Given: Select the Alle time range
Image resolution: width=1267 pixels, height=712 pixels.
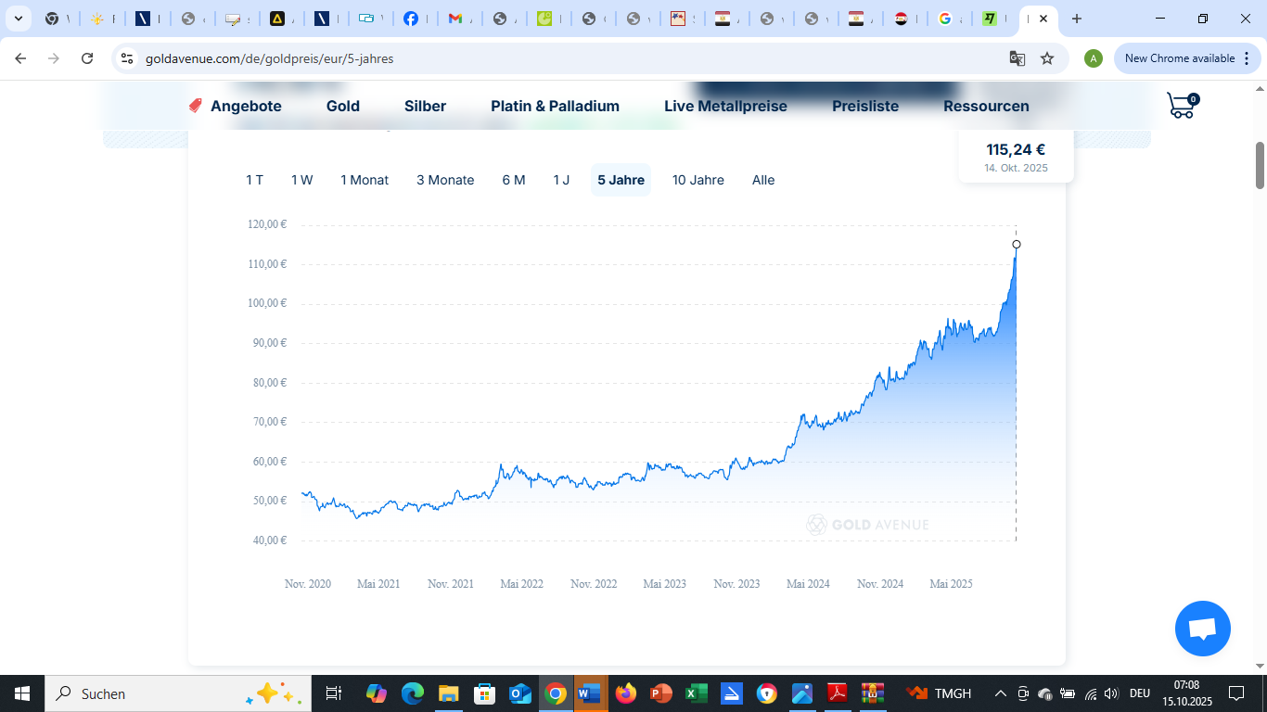Looking at the screenshot, I should point(762,180).
